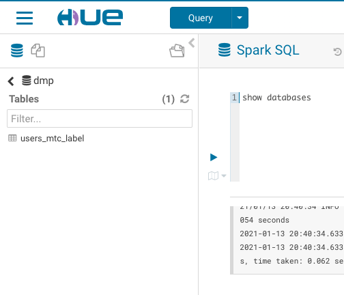Screen dimensions: 344x295
Task: Refresh the Tables list
Action: [184, 99]
